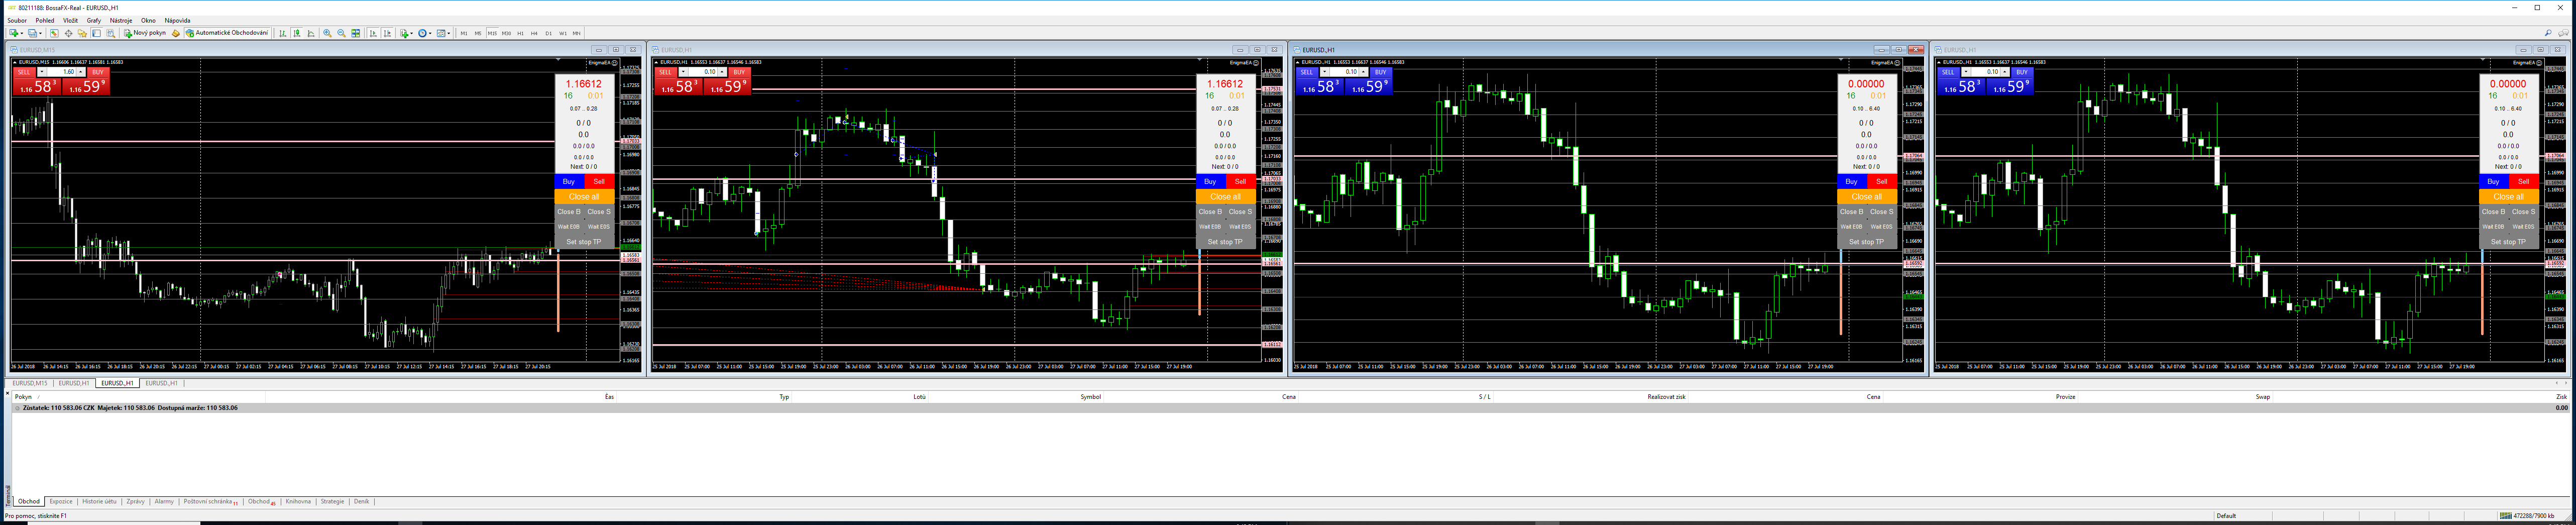Screen dimensions: 2576x525
Task: Toggle Automatické Obchodování button
Action: 227,33
